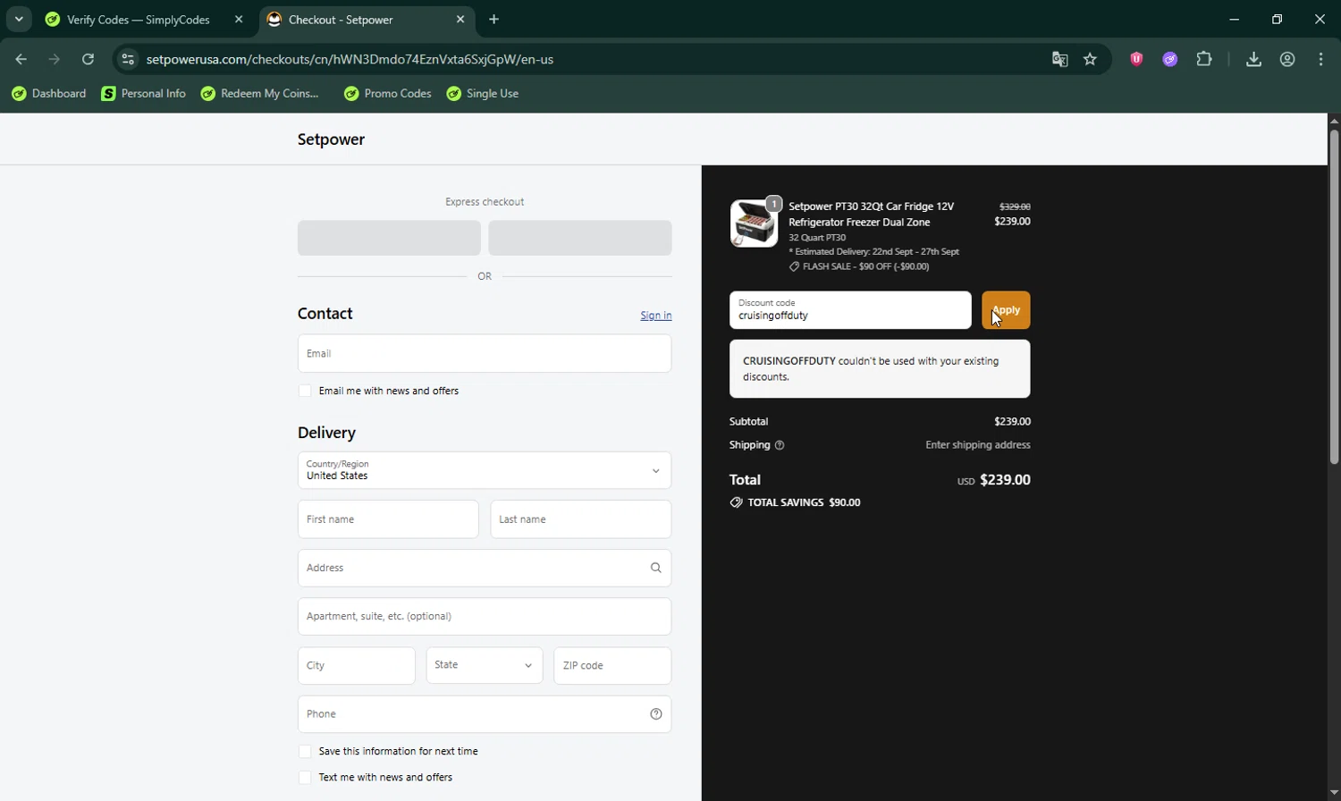Open a new browser tab
The height and width of the screenshot is (801, 1341).
[494, 20]
